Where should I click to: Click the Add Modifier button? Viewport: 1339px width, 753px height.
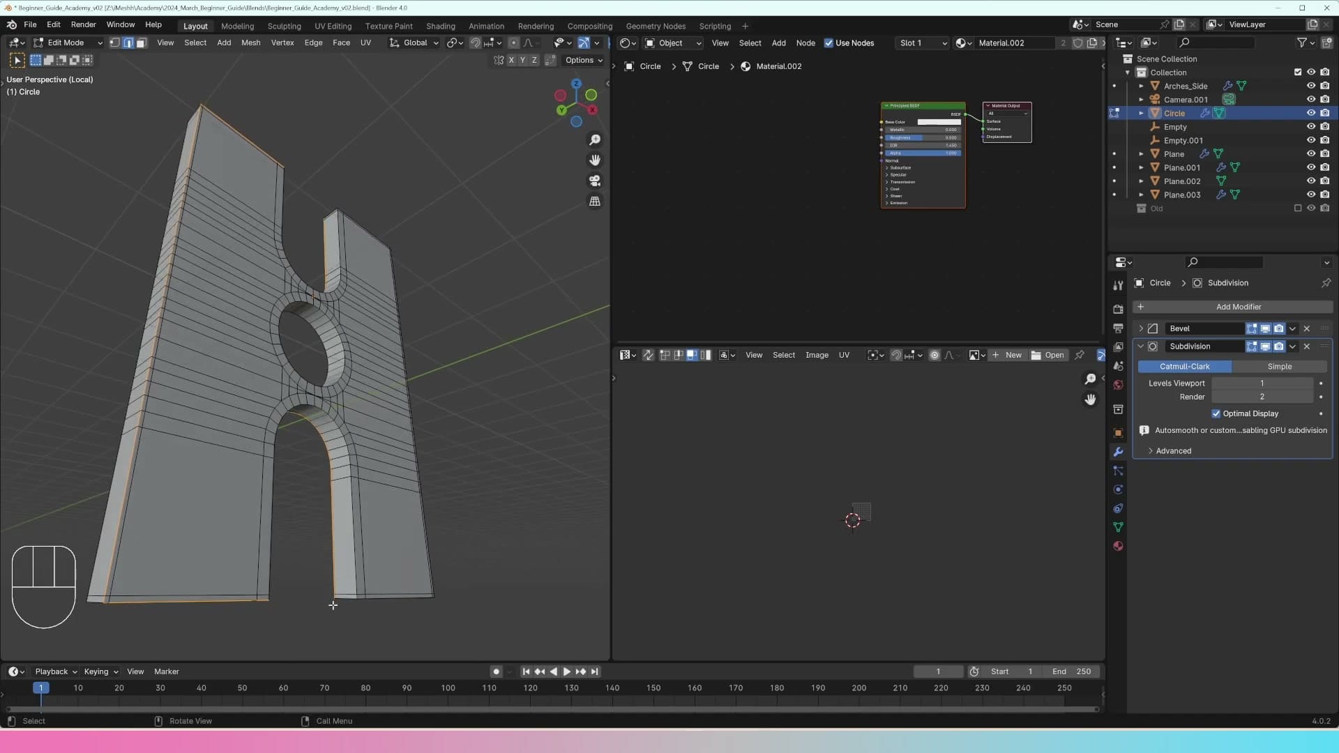(x=1232, y=307)
